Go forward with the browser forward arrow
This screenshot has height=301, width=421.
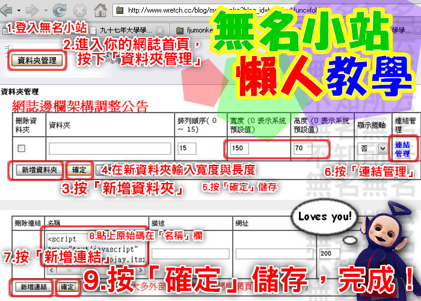[x=32, y=11]
